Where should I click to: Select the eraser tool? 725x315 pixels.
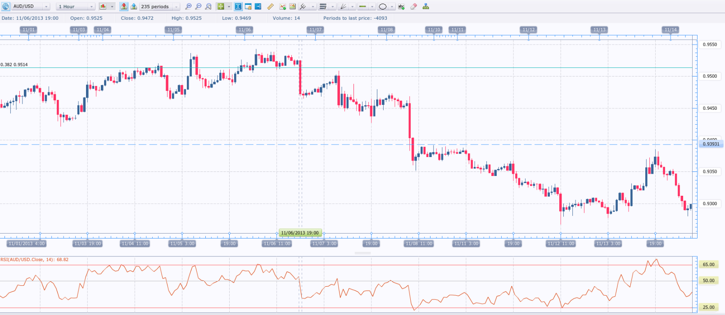tap(413, 6)
